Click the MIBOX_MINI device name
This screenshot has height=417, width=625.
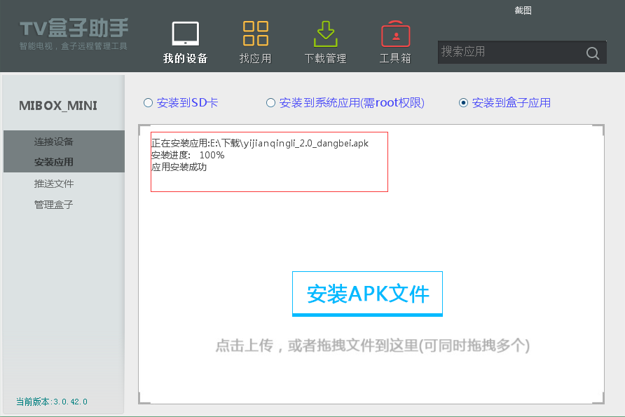coord(58,106)
